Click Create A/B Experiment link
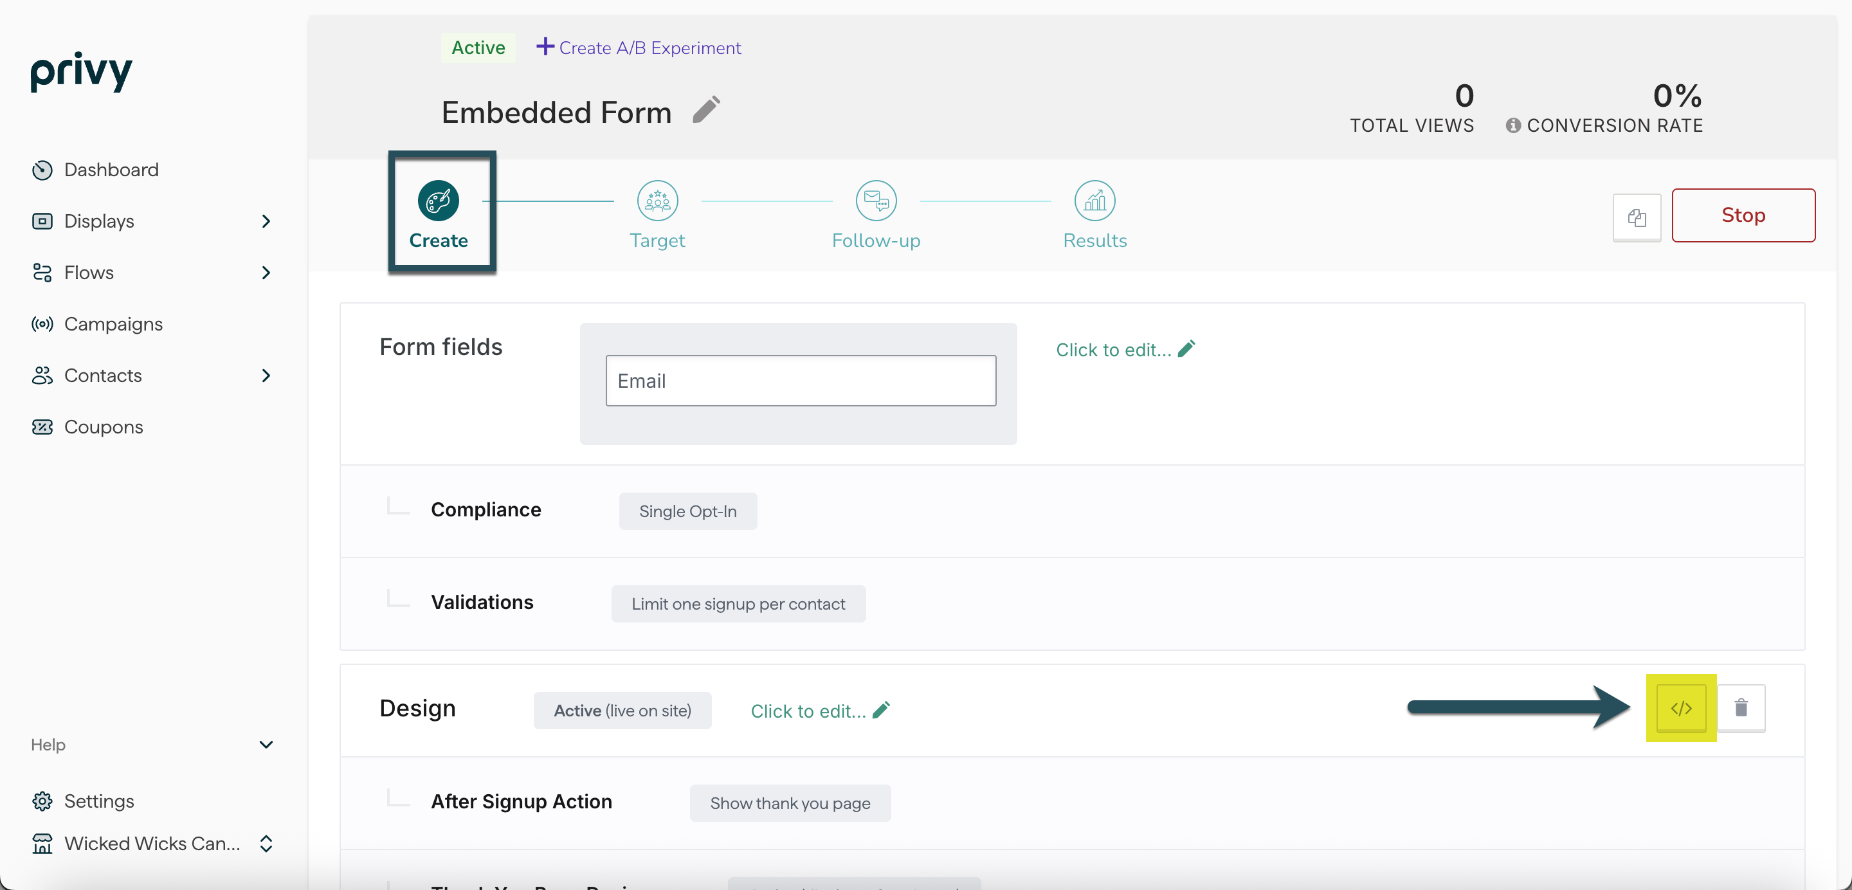Screen dimensions: 1852x890 (639, 48)
